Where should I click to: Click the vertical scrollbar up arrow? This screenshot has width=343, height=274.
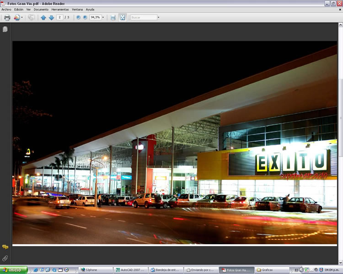point(341,25)
